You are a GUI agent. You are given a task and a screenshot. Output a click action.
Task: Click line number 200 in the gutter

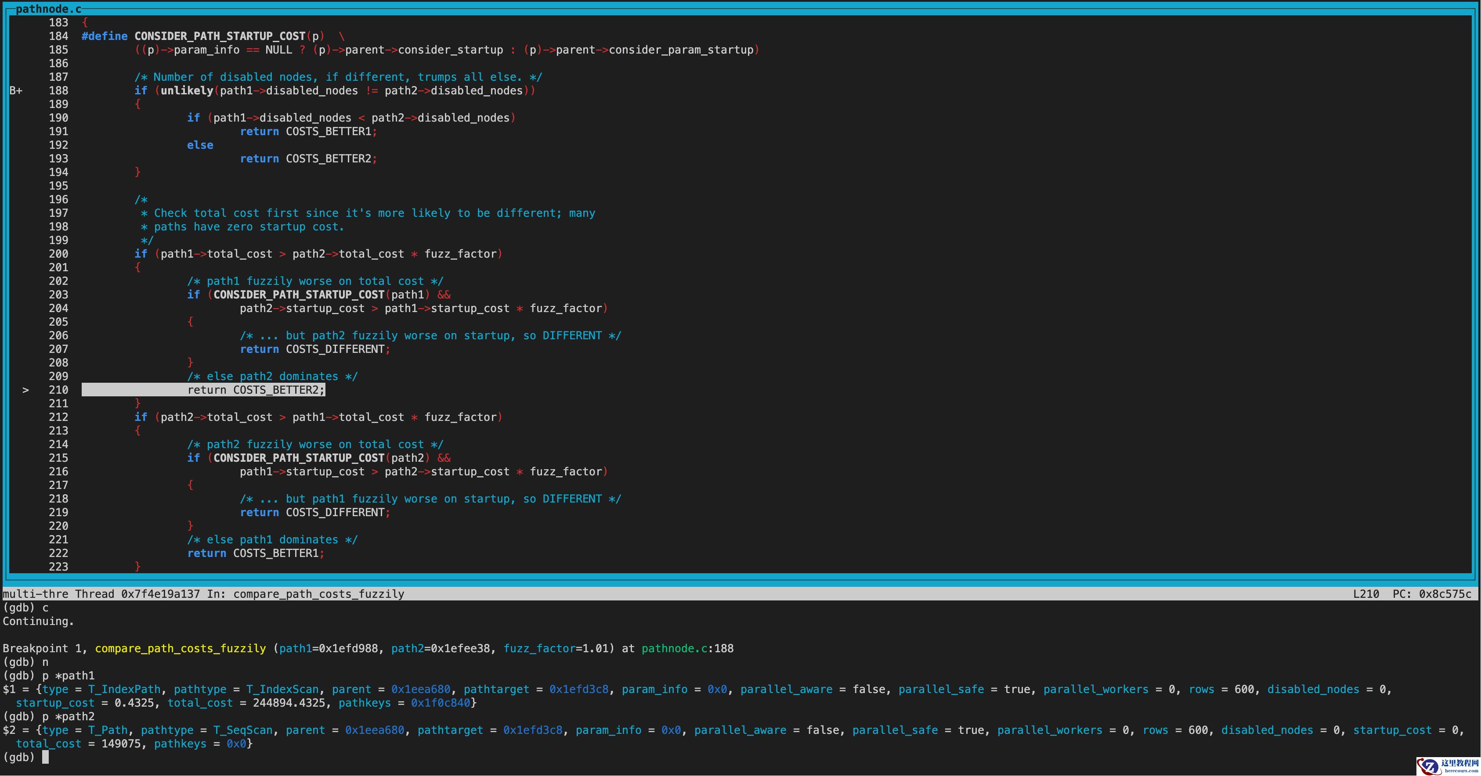coord(58,254)
